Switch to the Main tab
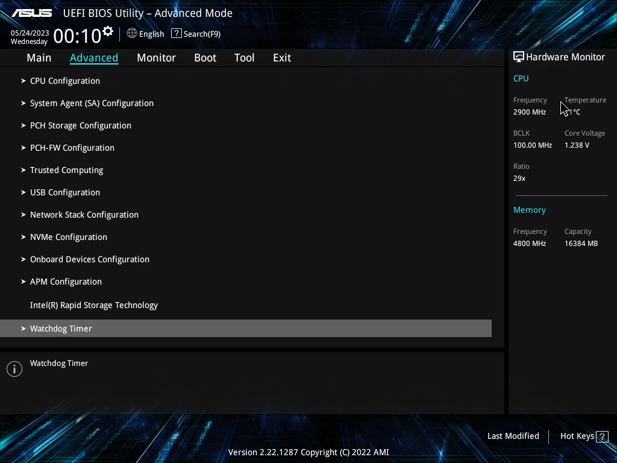 coord(39,58)
